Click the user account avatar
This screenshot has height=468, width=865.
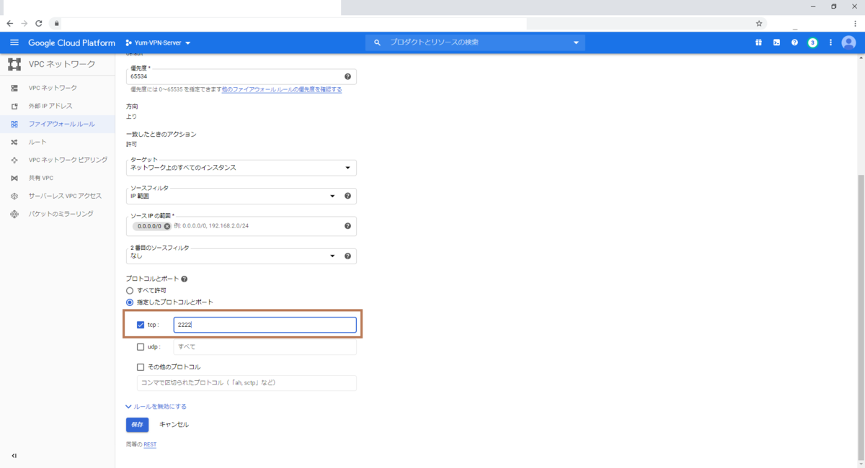click(849, 42)
